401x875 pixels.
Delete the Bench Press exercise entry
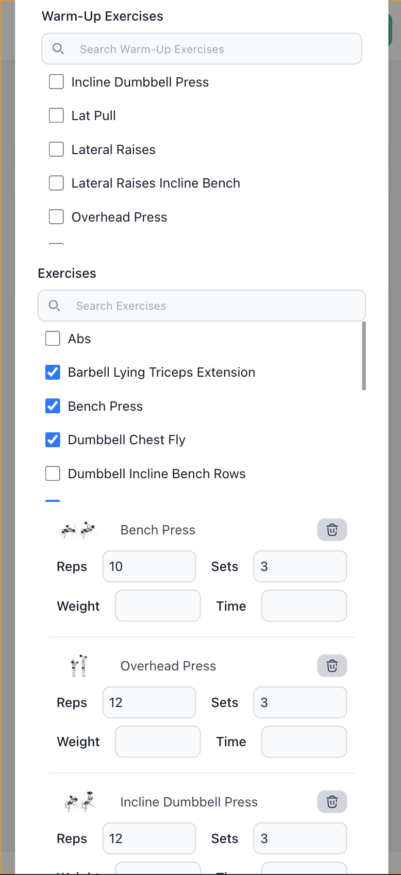pos(332,530)
